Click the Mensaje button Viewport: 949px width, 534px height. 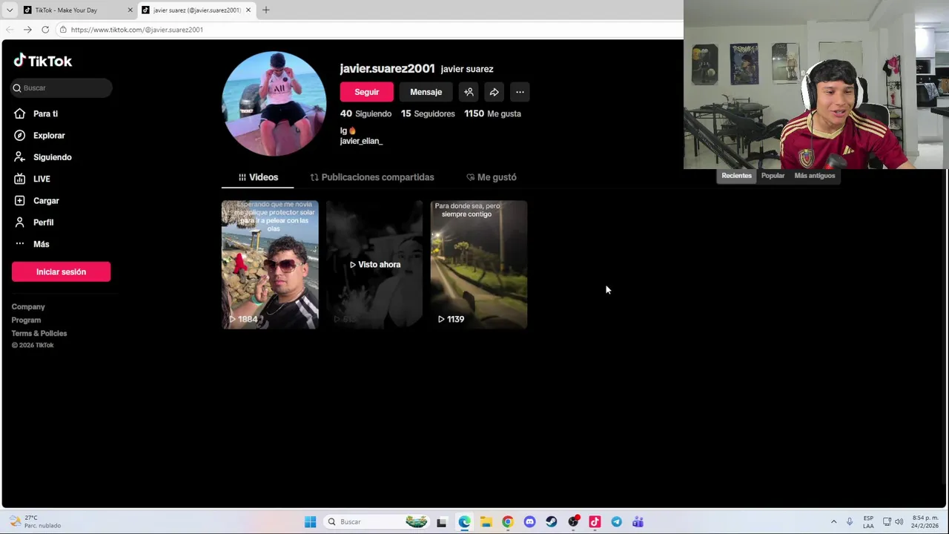click(426, 92)
